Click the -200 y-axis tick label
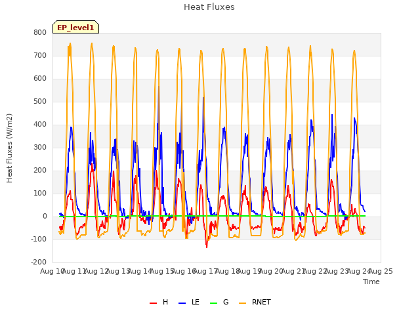The image size is (420, 315). 39,262
